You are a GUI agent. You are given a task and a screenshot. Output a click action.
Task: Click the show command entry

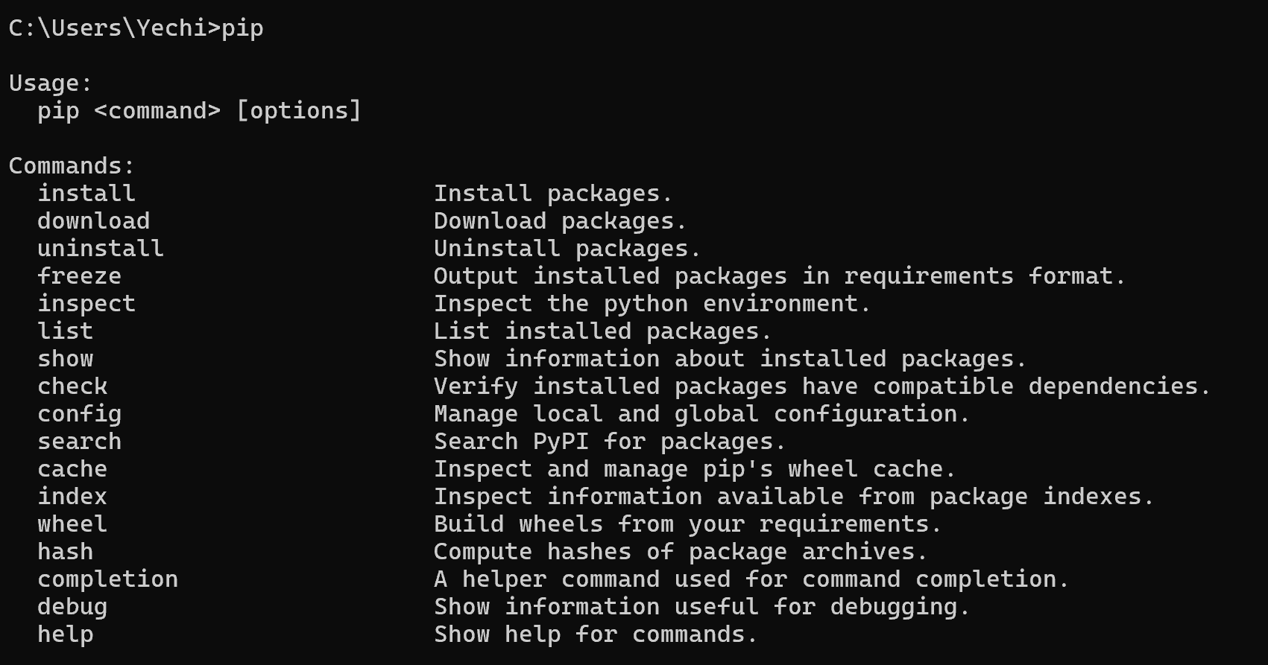tap(66, 358)
